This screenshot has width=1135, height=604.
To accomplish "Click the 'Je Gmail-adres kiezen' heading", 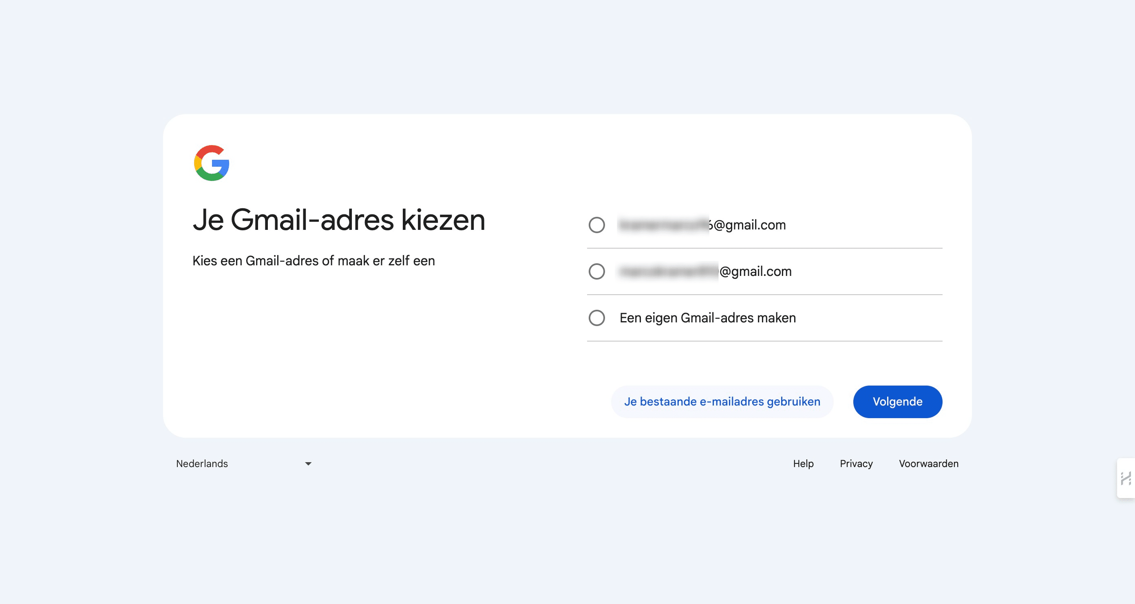I will [x=338, y=220].
